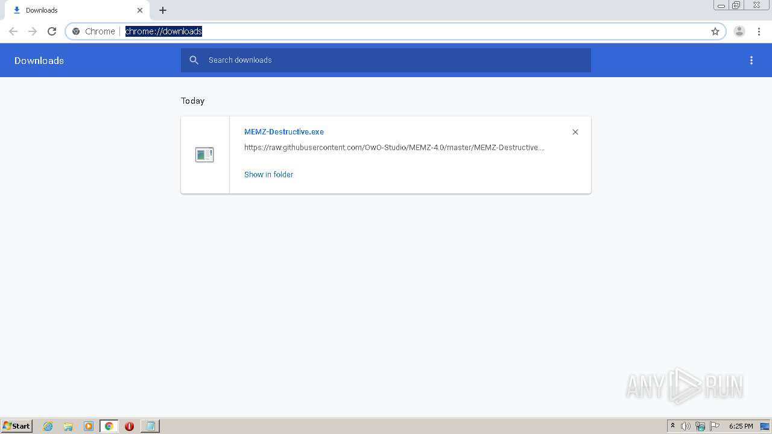
Task: Bookmark this page with the star icon
Action: coord(715,31)
